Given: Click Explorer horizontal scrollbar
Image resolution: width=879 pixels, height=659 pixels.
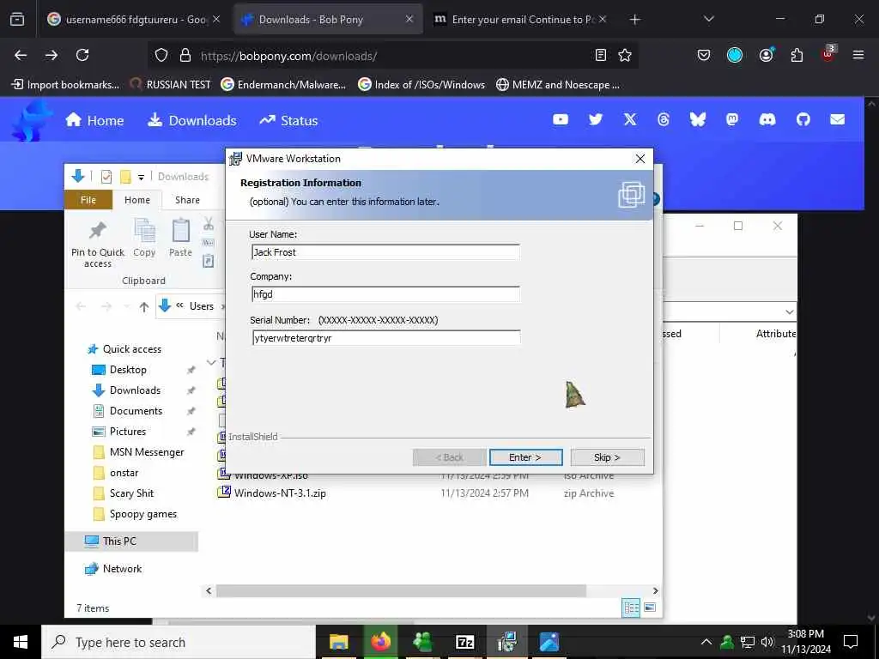Looking at the screenshot, I should tap(401, 590).
